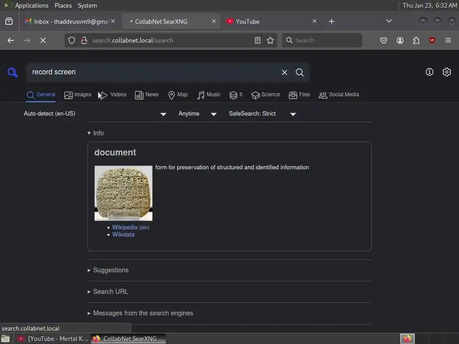Image resolution: width=459 pixels, height=344 pixels.
Task: Open Firefox hamburger menu
Action: pos(448,40)
